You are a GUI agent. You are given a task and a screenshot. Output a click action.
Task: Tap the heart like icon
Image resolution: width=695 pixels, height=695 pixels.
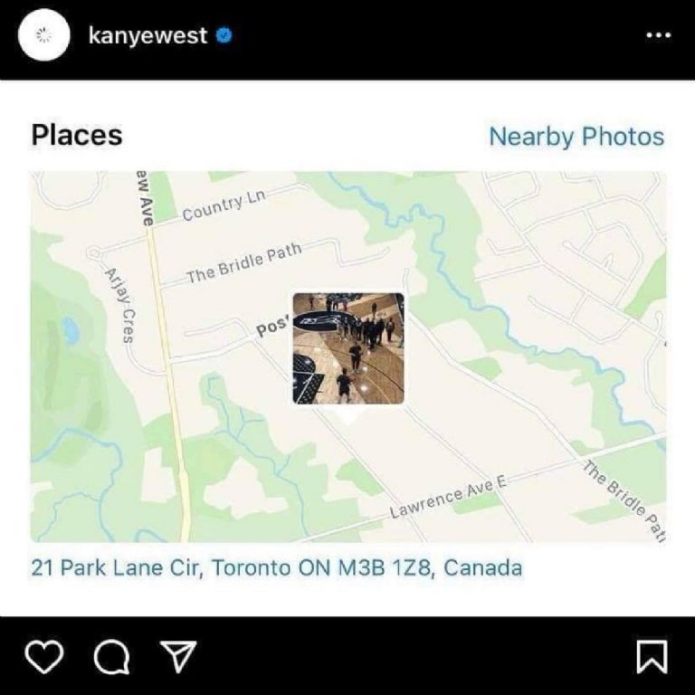click(43, 656)
